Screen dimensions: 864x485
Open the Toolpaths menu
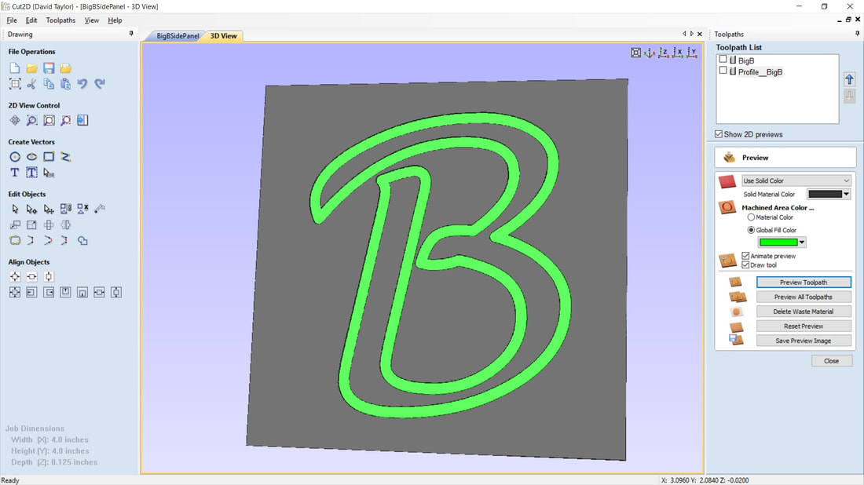[x=60, y=20]
